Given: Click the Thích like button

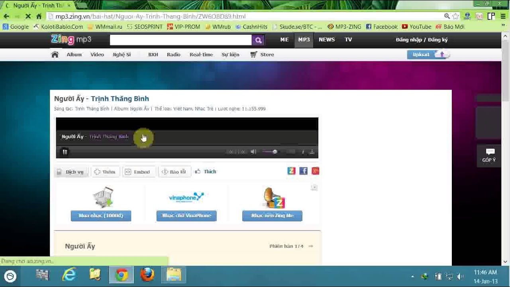Looking at the screenshot, I should tap(206, 172).
